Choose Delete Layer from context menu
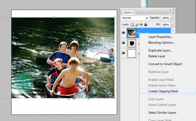This screenshot has width=196, height=121. (x=157, y=56)
